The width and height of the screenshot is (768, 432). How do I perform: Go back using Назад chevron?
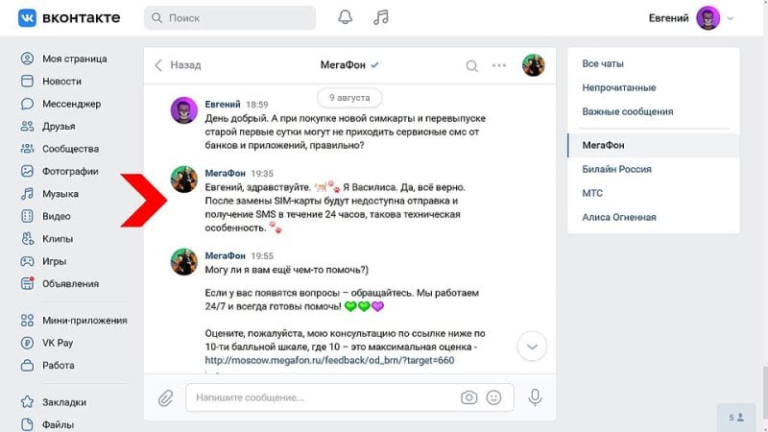(158, 65)
